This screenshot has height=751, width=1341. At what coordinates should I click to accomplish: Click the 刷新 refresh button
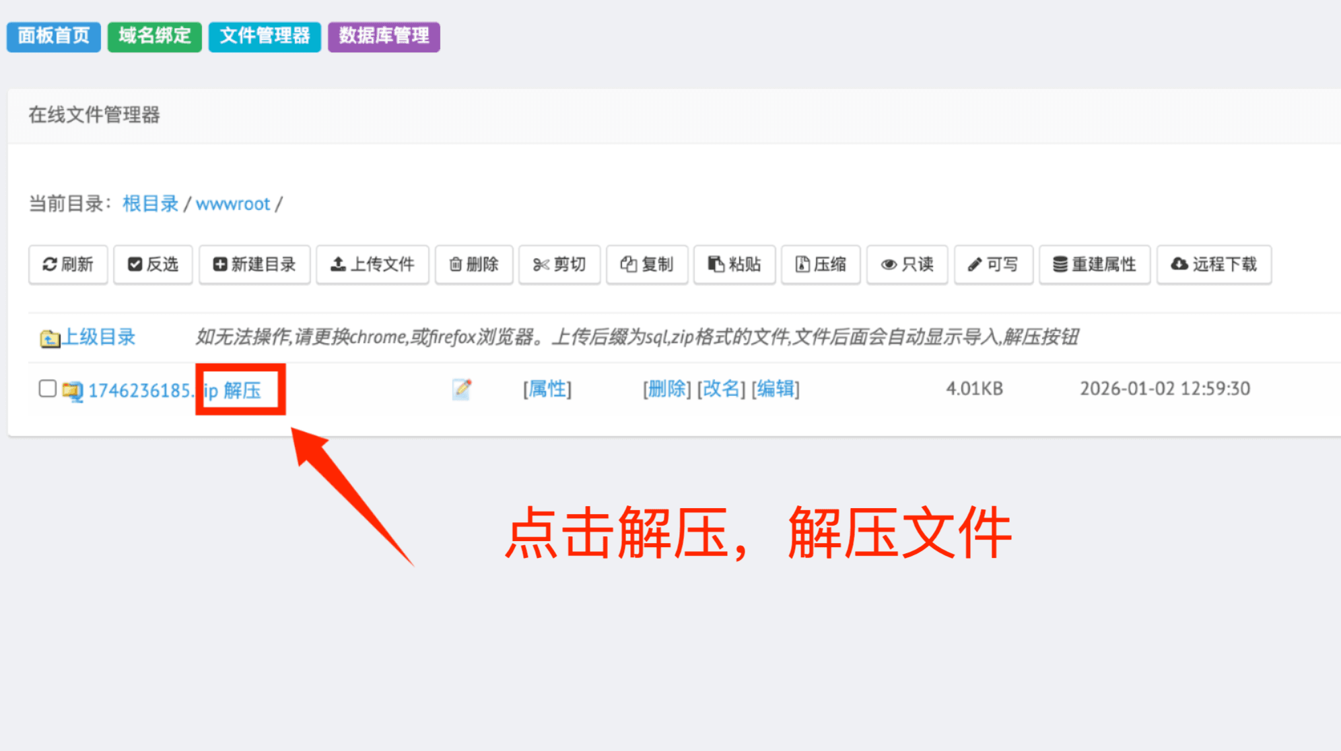pyautogui.click(x=68, y=264)
